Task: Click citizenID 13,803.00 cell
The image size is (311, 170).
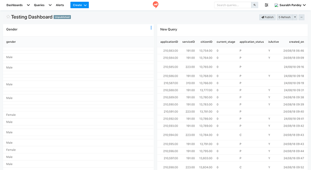Action: pyautogui.click(x=206, y=158)
